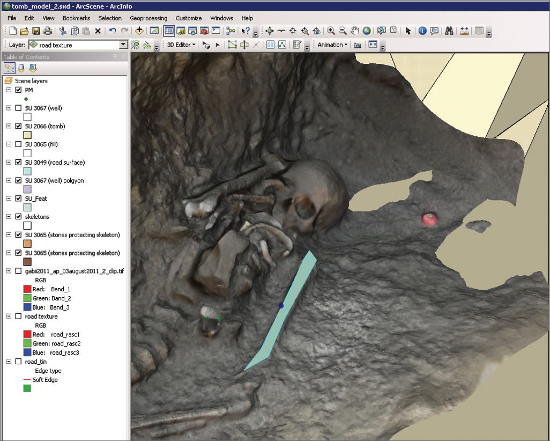Save the scene with the floppy disk icon
Screen dimensions: 550x441
coord(36,31)
